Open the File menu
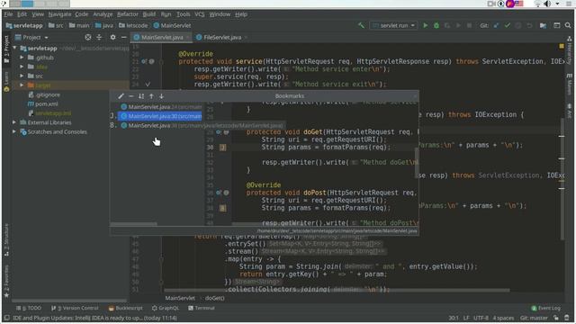This screenshot has height=324, width=576. 8,14
